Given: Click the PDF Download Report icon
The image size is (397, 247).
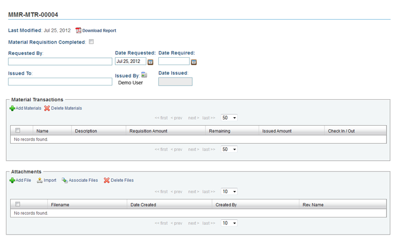Looking at the screenshot, I should point(78,31).
